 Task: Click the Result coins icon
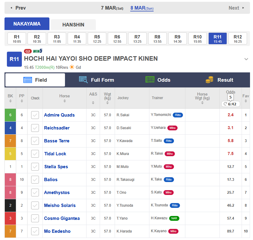point(209,80)
